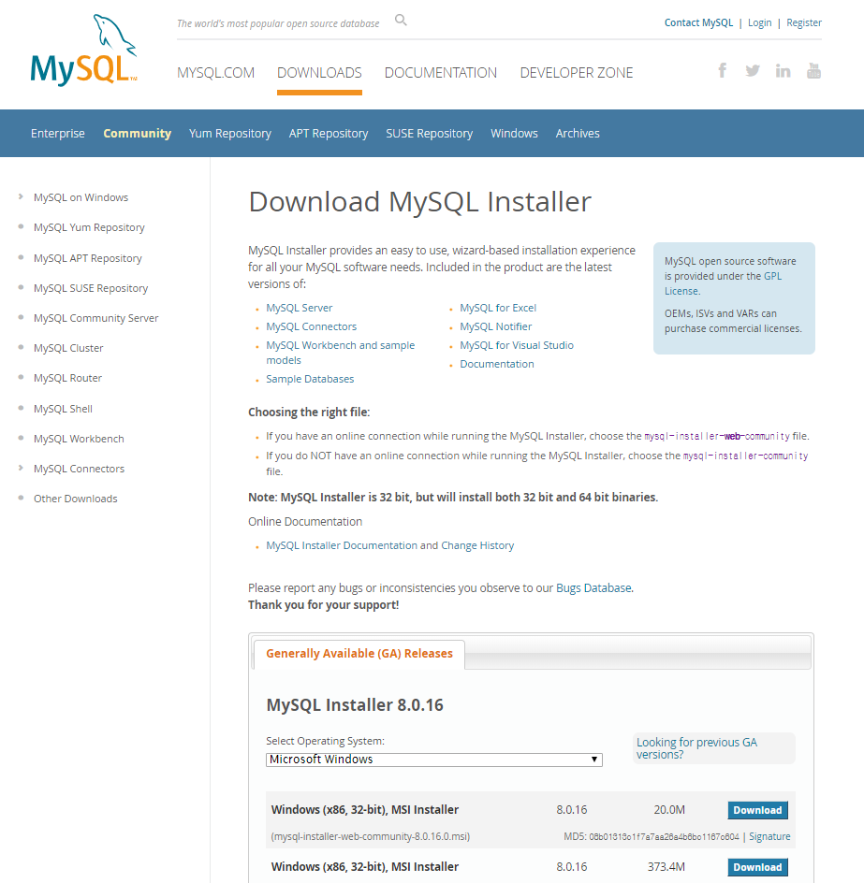Click MySQL Connectors in product list
The width and height of the screenshot is (864, 883).
pos(312,326)
